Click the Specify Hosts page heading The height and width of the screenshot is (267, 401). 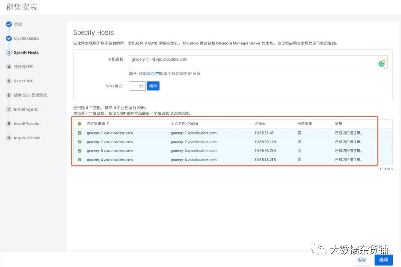click(x=93, y=33)
